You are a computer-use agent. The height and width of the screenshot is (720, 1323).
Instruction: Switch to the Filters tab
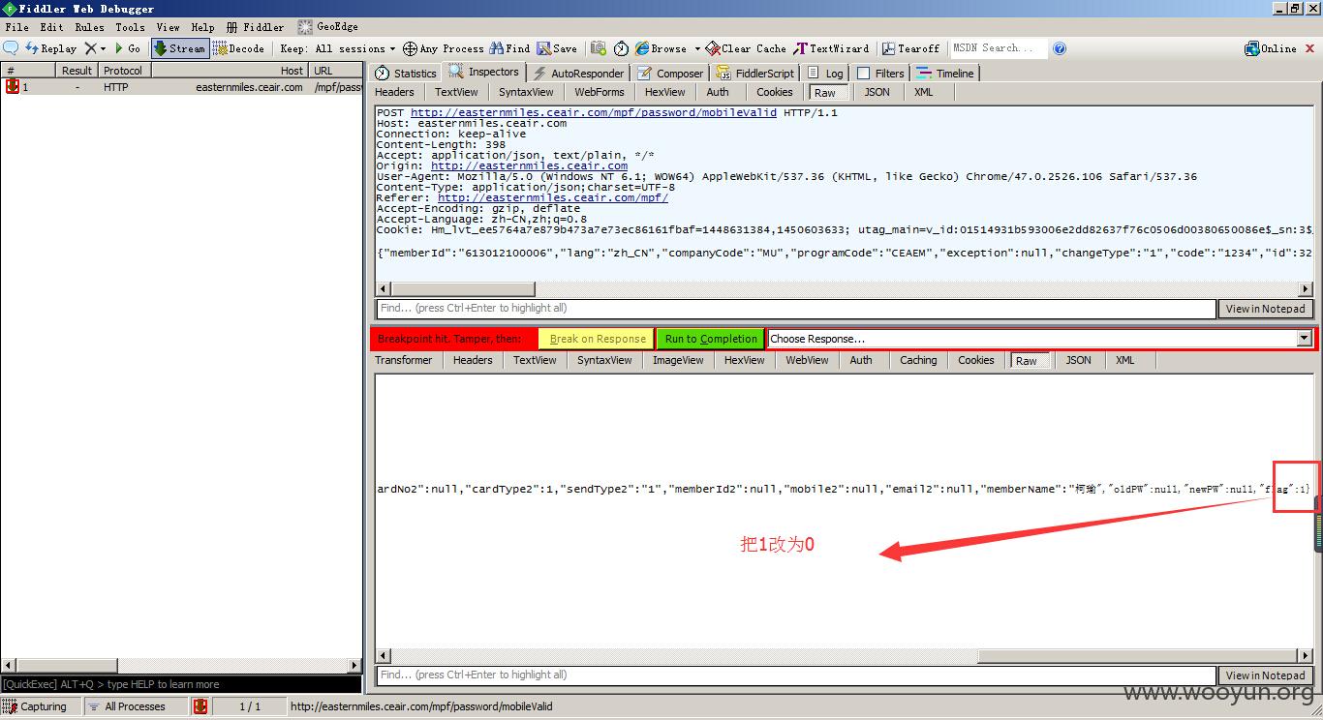coord(880,73)
